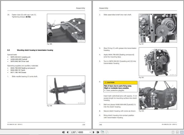Click the 'Assembly' header on the left page
Viewport: 184px width, 135px height.
click(x=80, y=8)
